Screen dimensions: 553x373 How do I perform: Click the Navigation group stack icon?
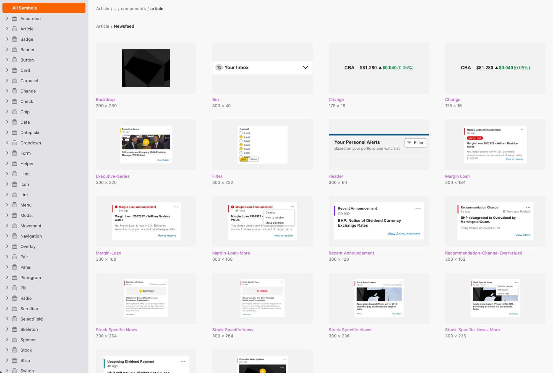coord(14,236)
